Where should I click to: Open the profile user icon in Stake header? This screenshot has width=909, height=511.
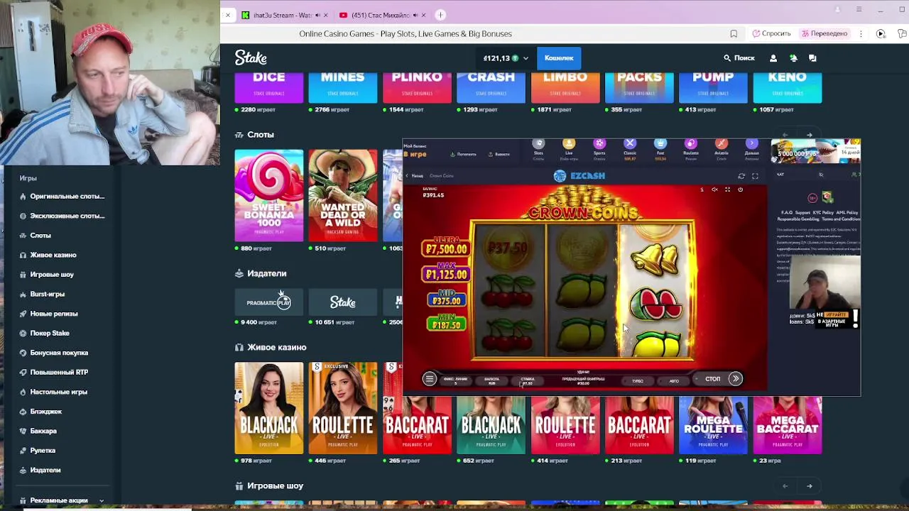tap(773, 58)
